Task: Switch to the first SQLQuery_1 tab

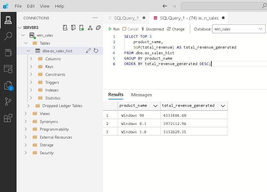Action: (x=126, y=18)
